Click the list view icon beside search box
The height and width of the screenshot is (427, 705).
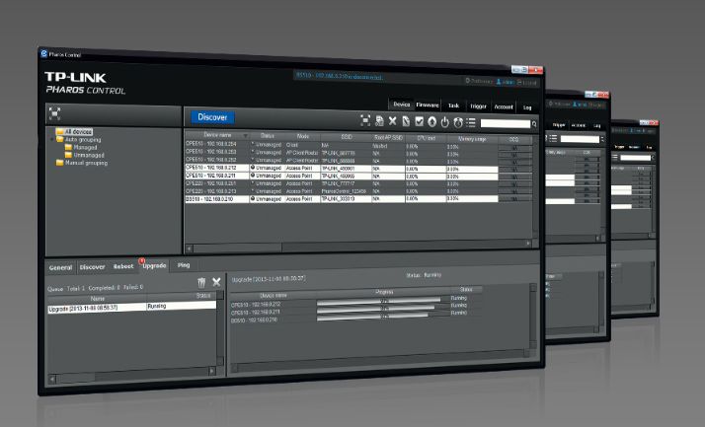click(x=471, y=122)
